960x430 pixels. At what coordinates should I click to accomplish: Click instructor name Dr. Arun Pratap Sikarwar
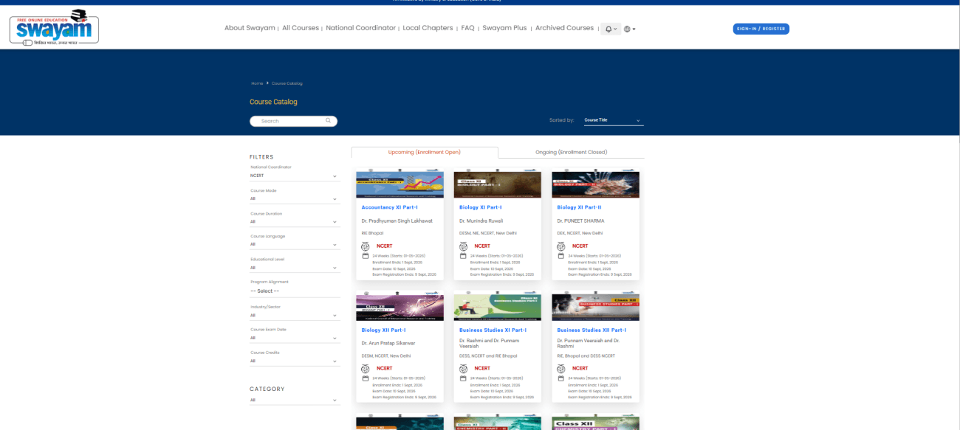388,343
